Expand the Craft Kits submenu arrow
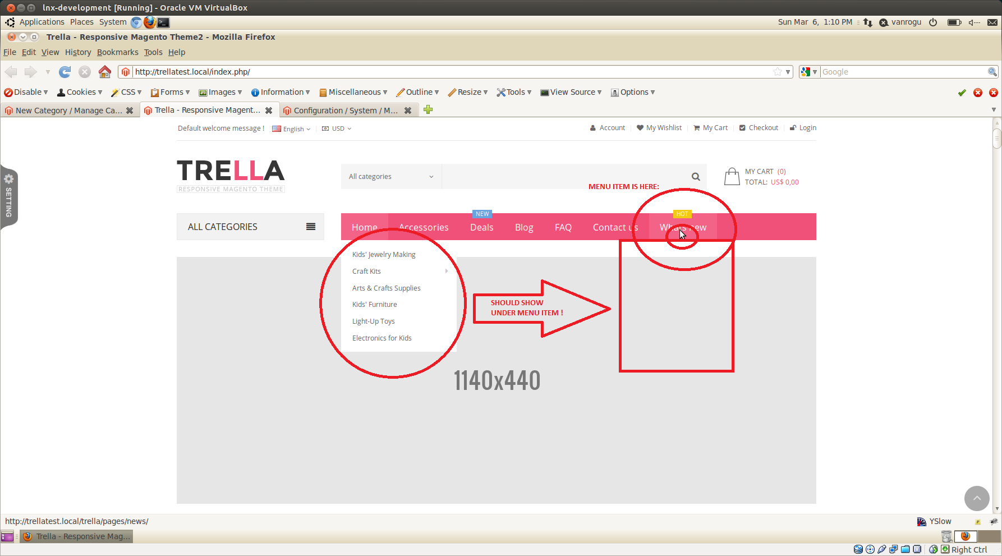Screen dimensions: 1002x556 tap(447, 271)
